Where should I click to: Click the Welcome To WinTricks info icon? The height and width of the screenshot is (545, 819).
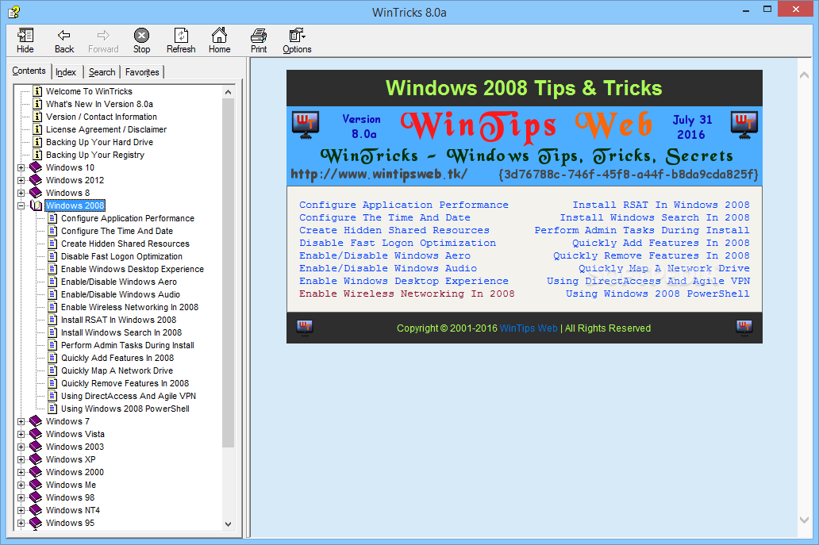click(x=37, y=91)
